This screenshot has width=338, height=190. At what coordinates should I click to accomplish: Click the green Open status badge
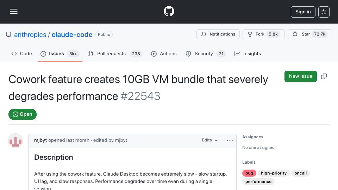(x=23, y=114)
